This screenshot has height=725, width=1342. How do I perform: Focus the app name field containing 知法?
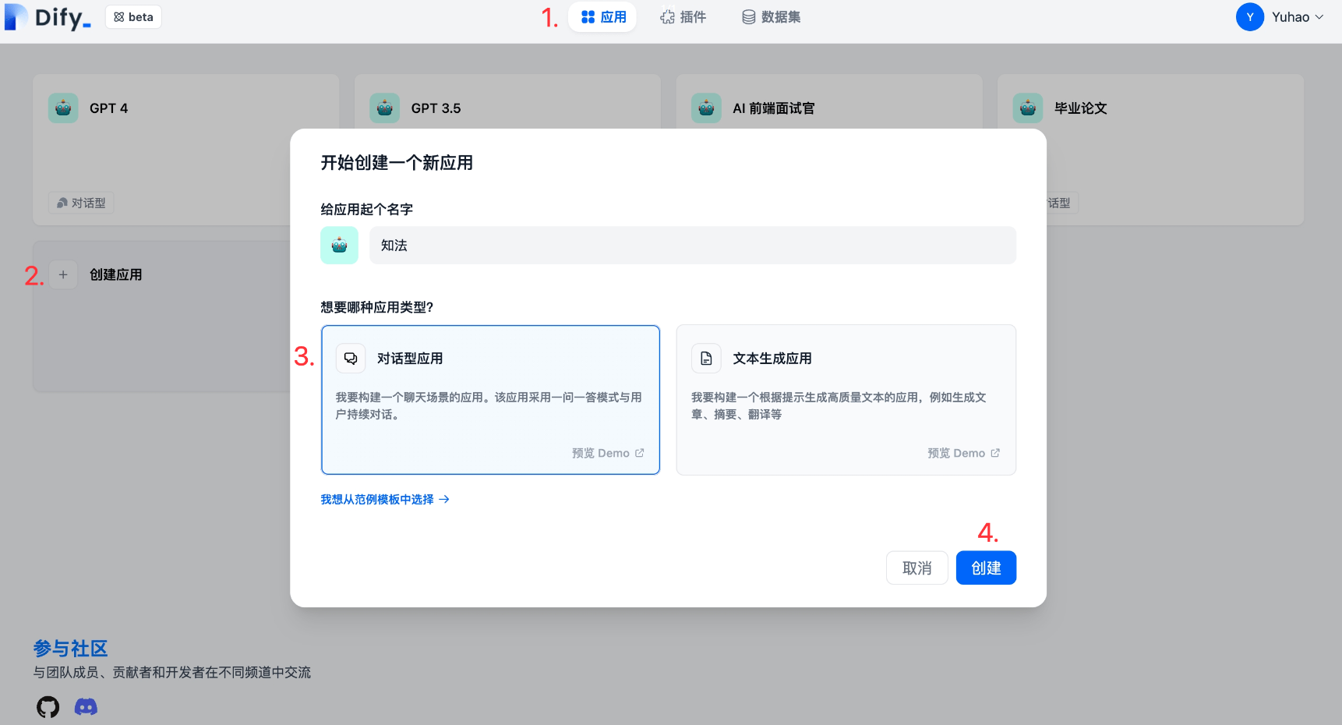[x=693, y=246]
